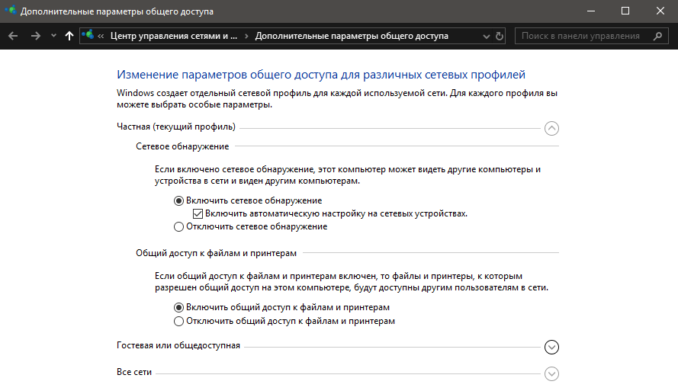The image size is (678, 391).
Task: Expand the 'Все сети' section
Action: (552, 373)
